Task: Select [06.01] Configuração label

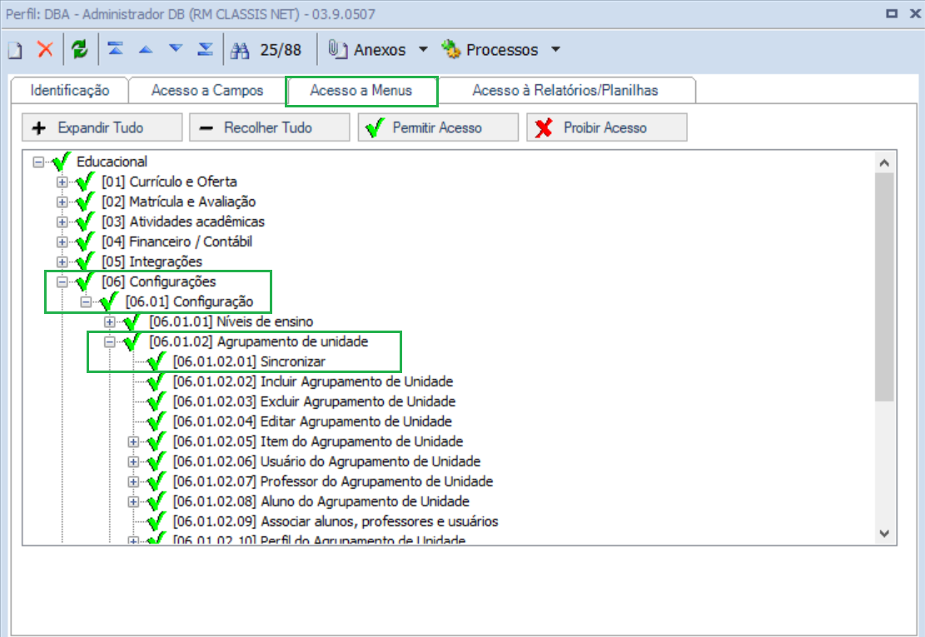Action: (189, 301)
